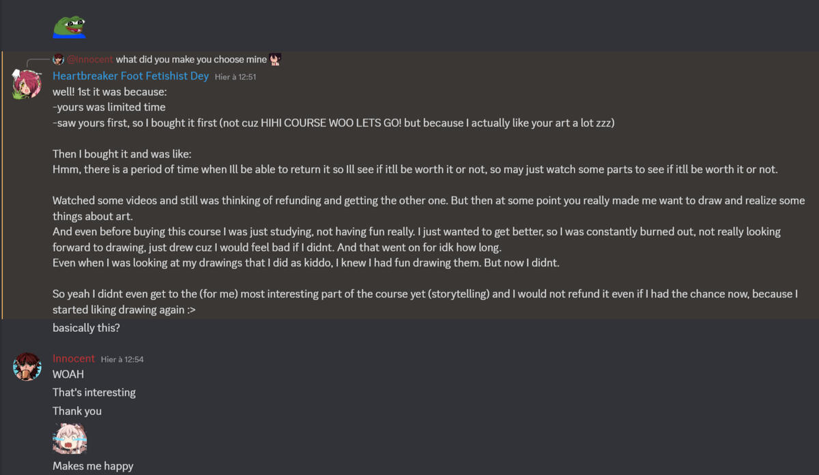Click the red Innocent username
This screenshot has width=819, height=475.
tap(74, 358)
